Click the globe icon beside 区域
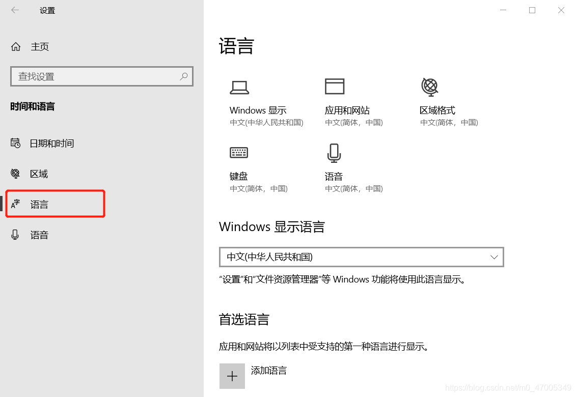This screenshot has width=576, height=397. (x=15, y=174)
